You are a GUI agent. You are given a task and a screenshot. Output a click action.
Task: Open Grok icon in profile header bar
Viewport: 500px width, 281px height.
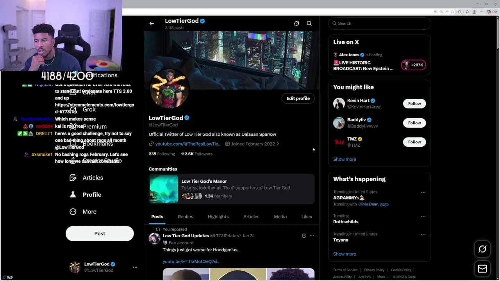coord(296,23)
